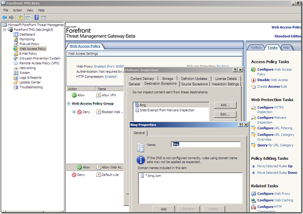Select Intrusion Prevention System node
Viewport: 303px width, 214px height.
pos(40,58)
